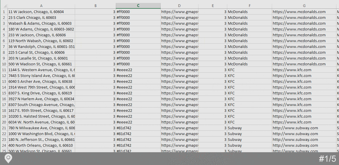
Task: Click cell '6040 S Archer Ave, Chicago, IL 60638'
Action: click(x=41, y=81)
